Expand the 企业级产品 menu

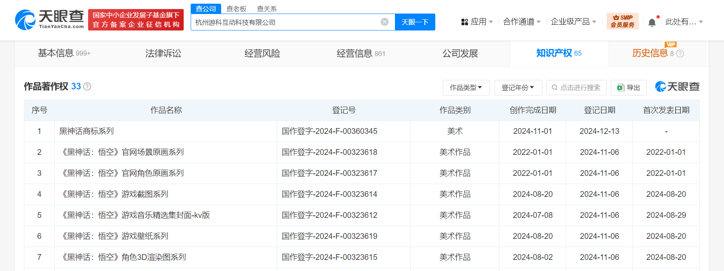point(573,22)
